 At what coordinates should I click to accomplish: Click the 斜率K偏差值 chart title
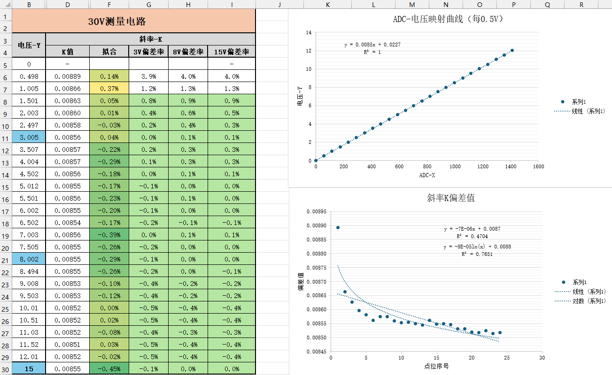click(x=451, y=198)
